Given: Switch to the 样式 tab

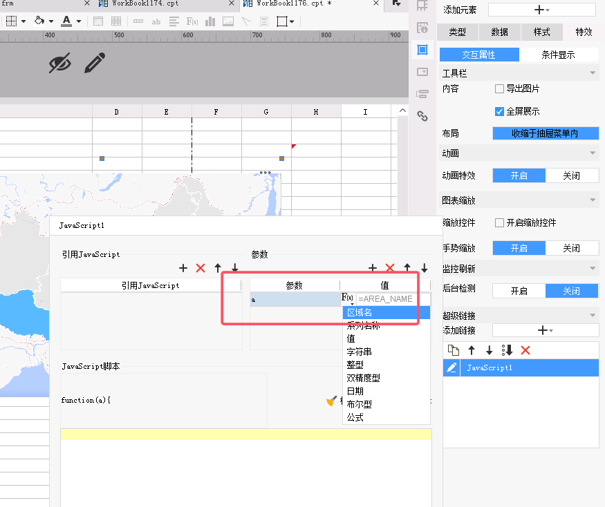Looking at the screenshot, I should tap(541, 32).
